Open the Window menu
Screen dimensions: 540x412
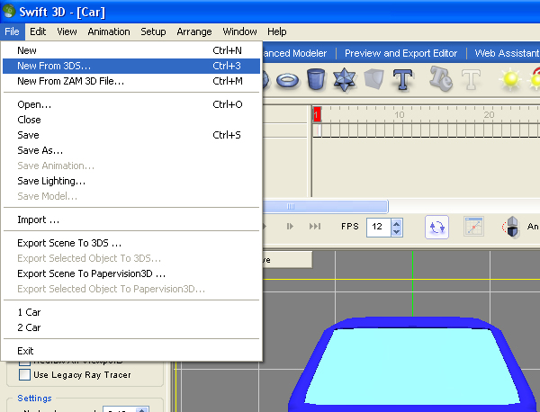pos(239,31)
